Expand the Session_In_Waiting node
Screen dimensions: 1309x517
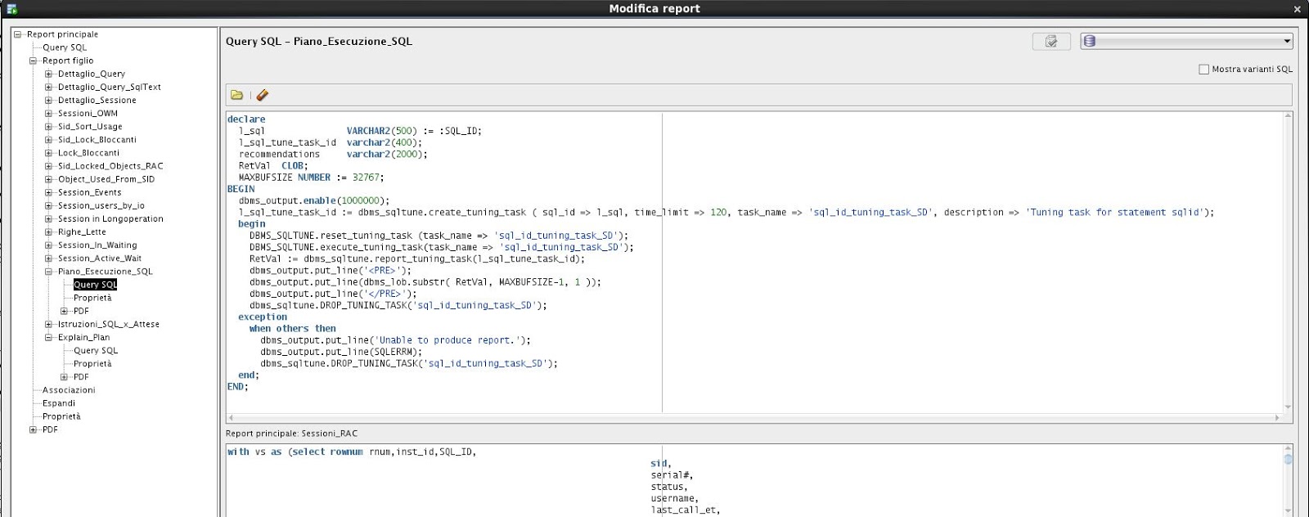point(48,245)
